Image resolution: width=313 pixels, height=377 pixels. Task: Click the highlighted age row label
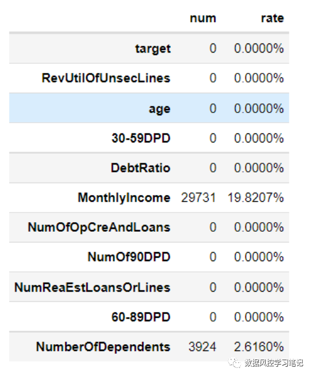(x=160, y=109)
